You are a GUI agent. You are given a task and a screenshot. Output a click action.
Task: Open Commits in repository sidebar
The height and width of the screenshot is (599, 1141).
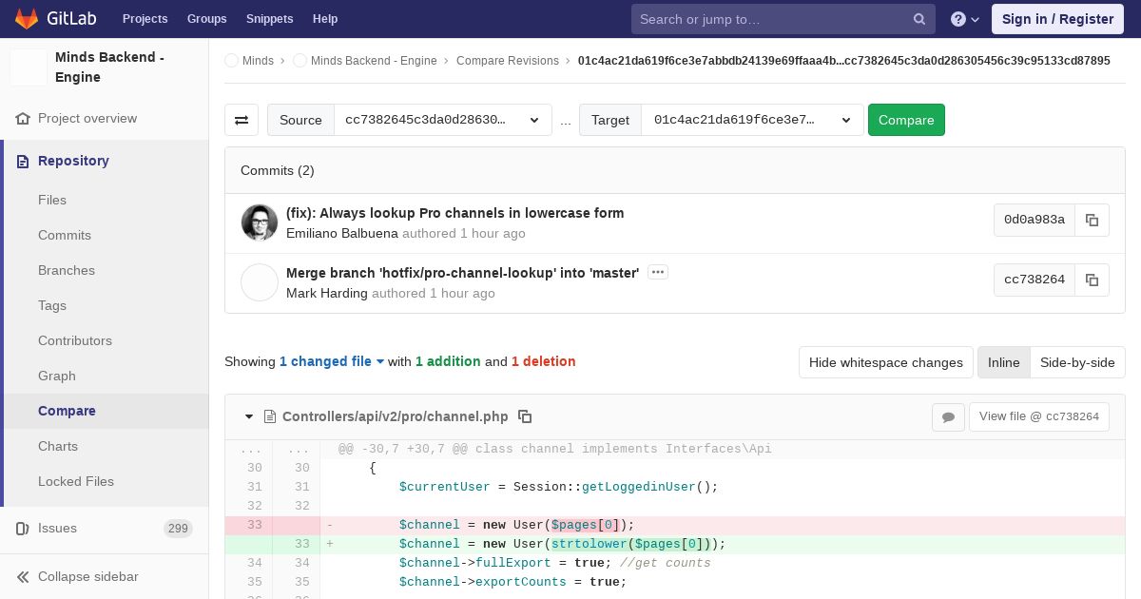[x=65, y=235]
